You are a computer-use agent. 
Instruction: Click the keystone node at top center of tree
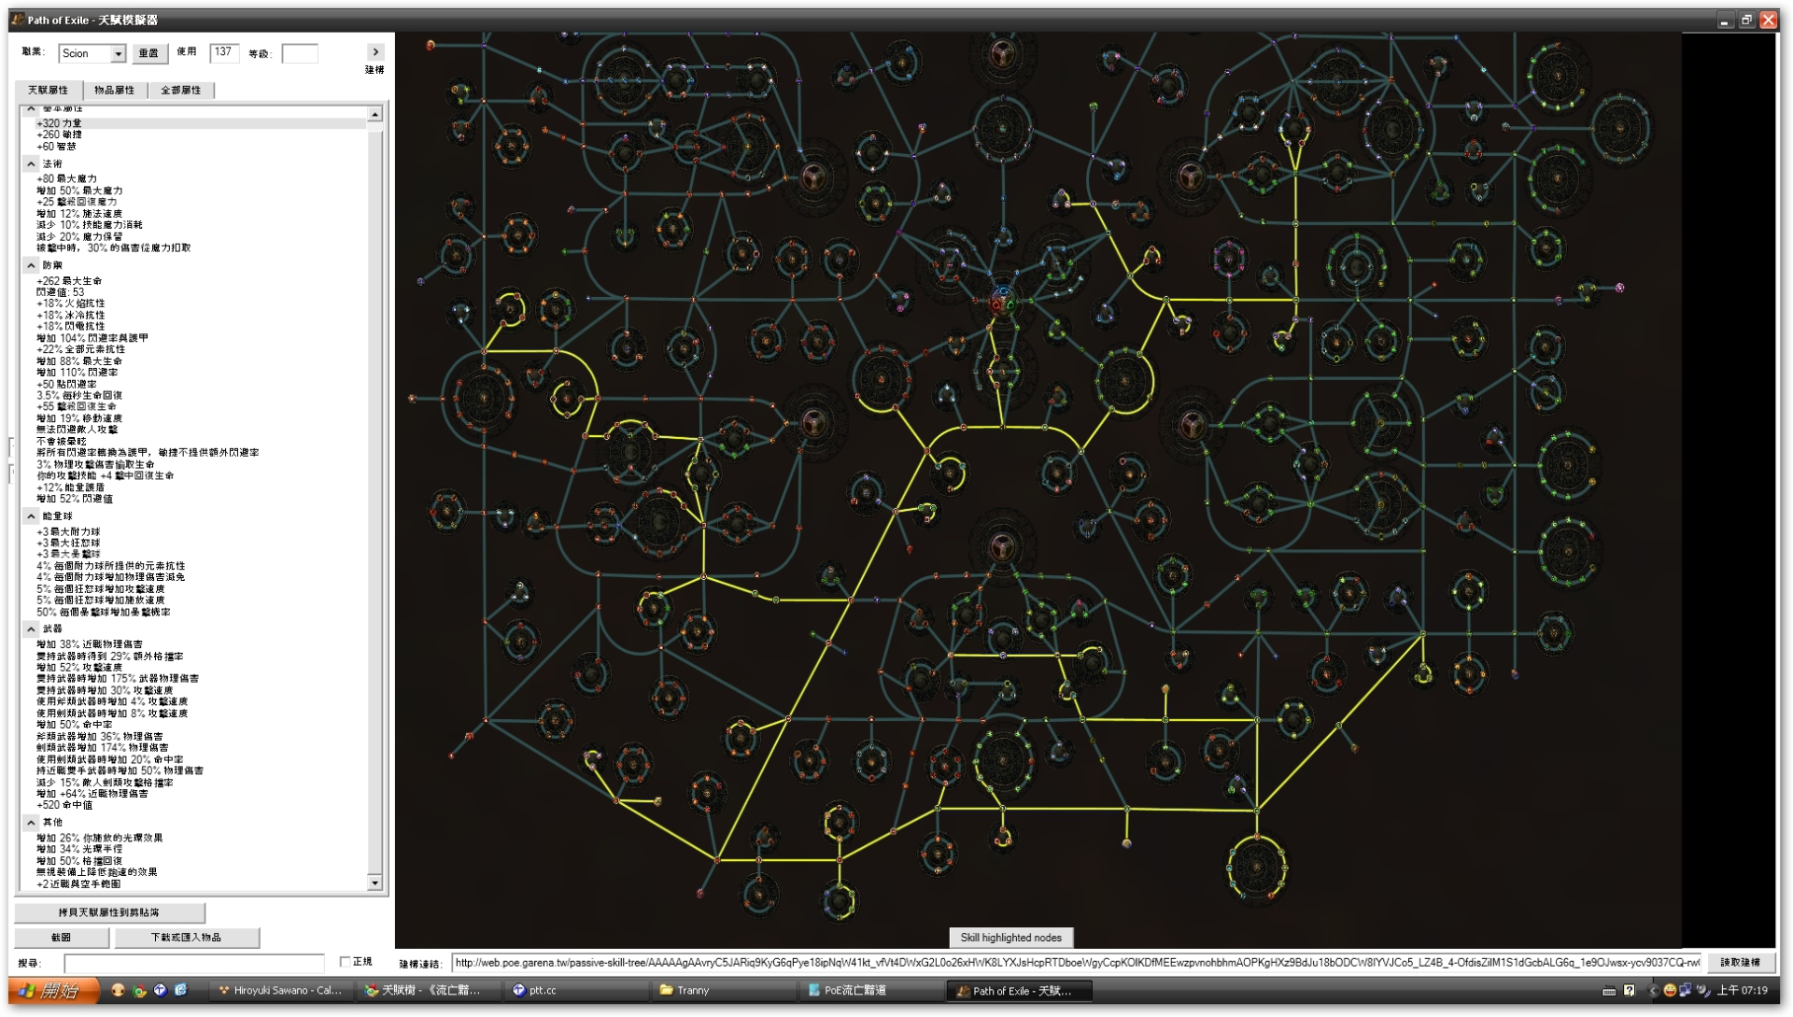[1003, 53]
